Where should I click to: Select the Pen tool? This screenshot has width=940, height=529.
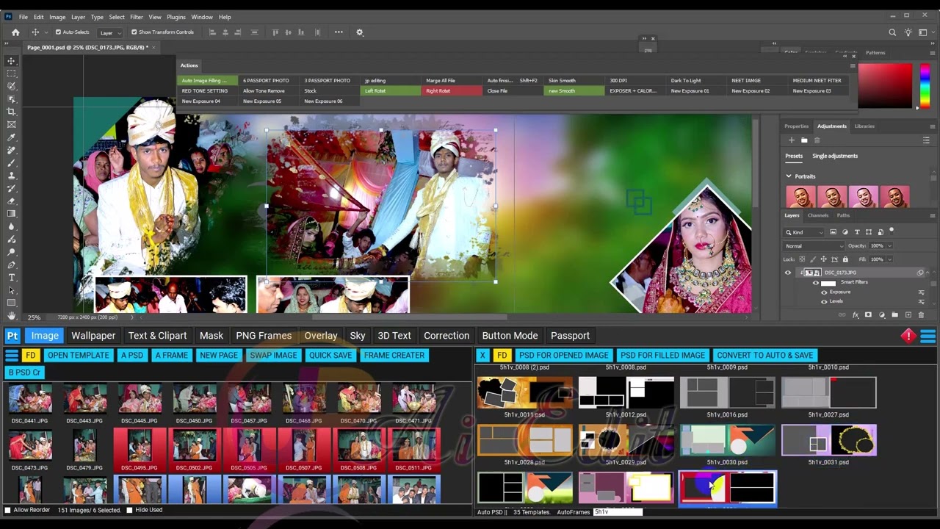(11, 264)
